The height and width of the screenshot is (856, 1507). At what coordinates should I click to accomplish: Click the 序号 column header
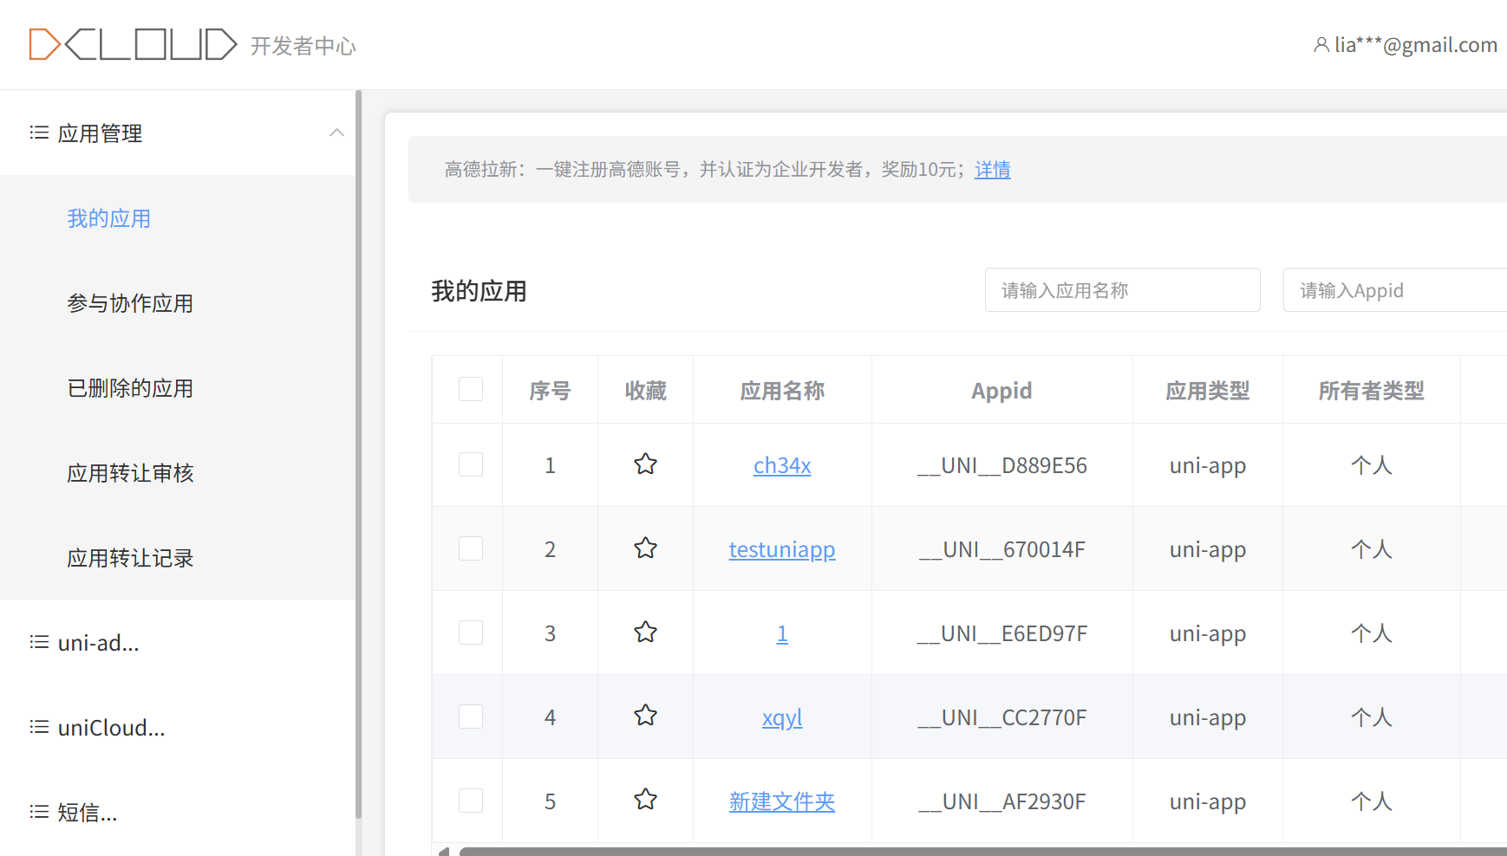click(550, 391)
